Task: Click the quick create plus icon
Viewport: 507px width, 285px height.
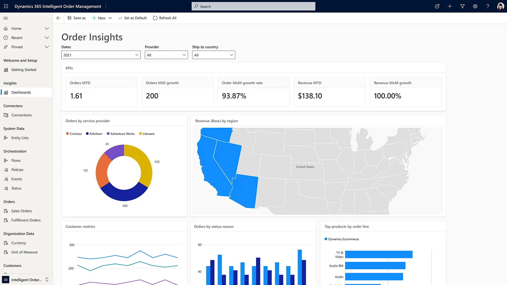Action: (x=450, y=6)
